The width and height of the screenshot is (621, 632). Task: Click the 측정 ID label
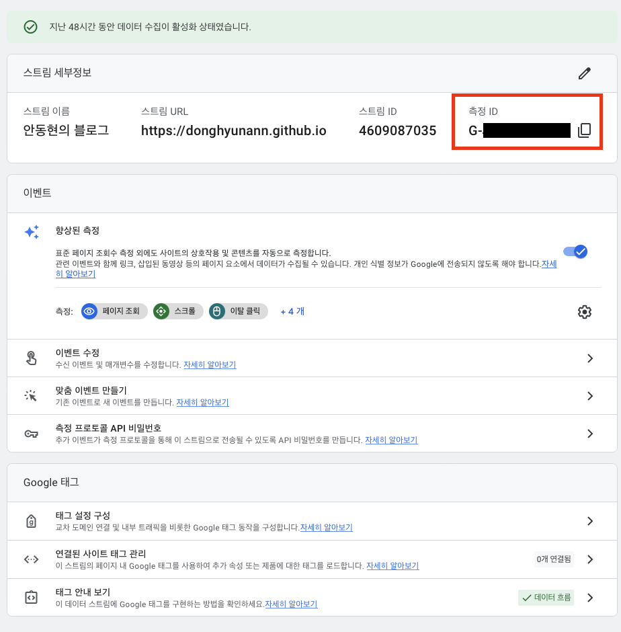click(483, 111)
